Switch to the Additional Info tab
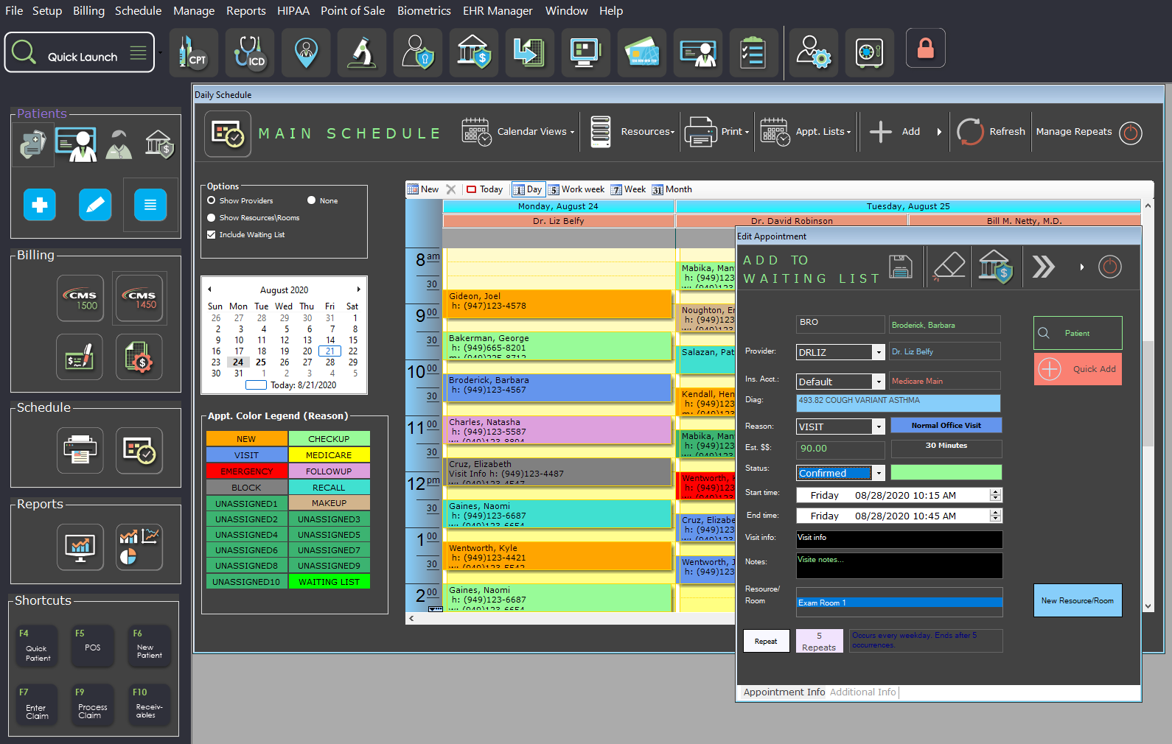The width and height of the screenshot is (1172, 744). point(862,692)
